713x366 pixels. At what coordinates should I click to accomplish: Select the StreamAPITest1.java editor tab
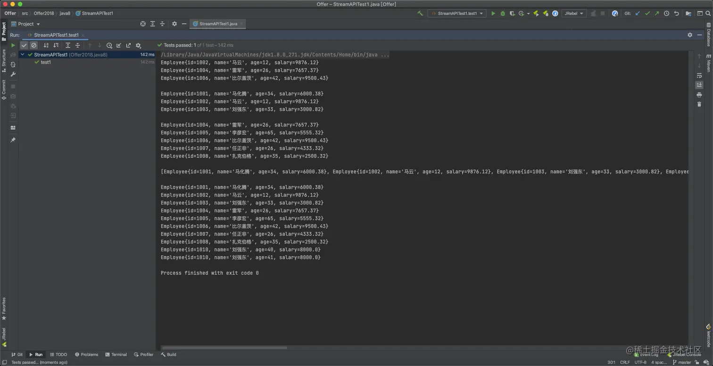218,24
